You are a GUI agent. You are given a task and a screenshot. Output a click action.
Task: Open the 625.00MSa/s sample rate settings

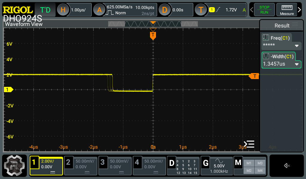120,7
